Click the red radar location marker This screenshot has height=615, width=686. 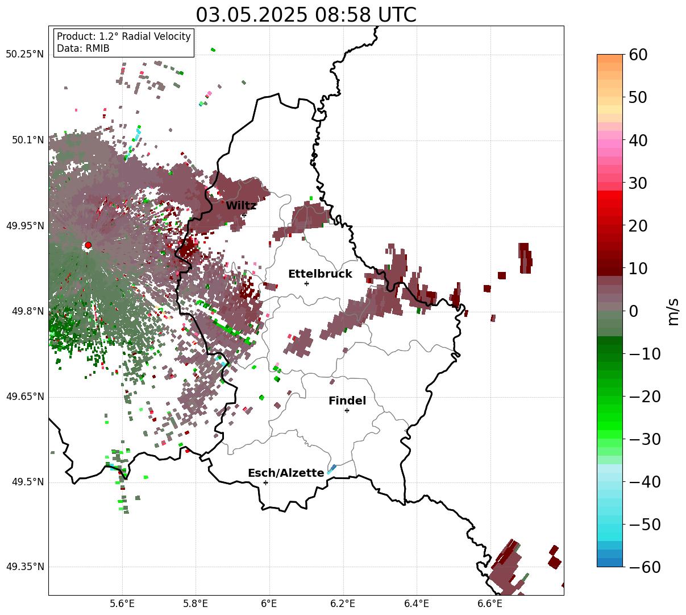(x=88, y=245)
